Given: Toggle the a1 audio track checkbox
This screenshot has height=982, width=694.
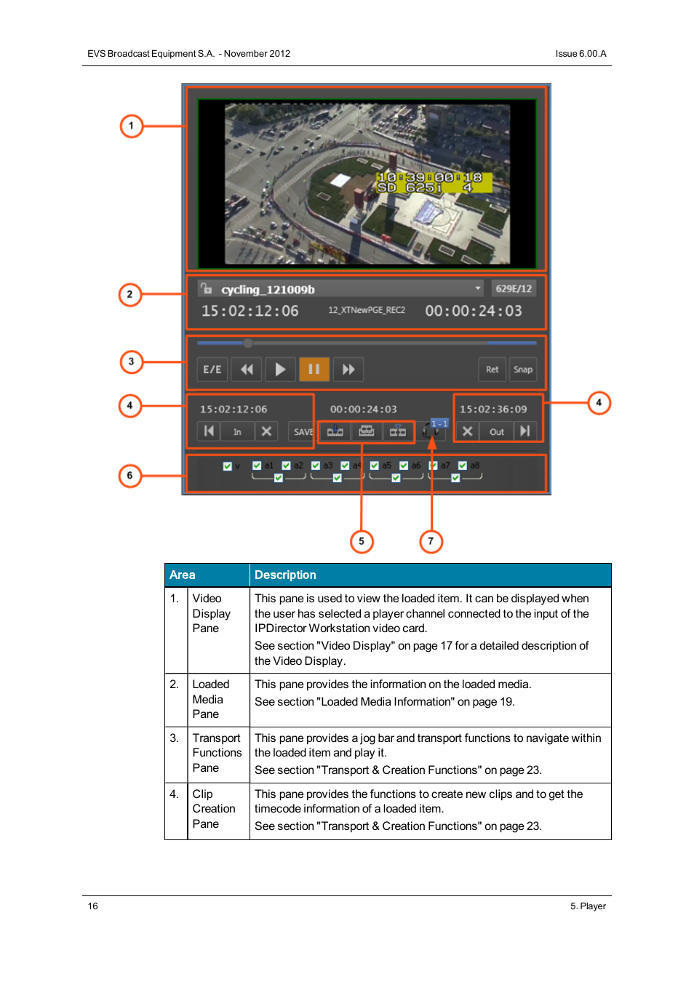Looking at the screenshot, I should 257,466.
